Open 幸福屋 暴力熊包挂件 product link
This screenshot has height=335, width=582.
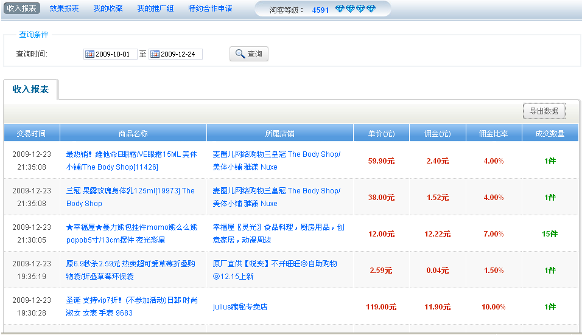[x=131, y=233]
